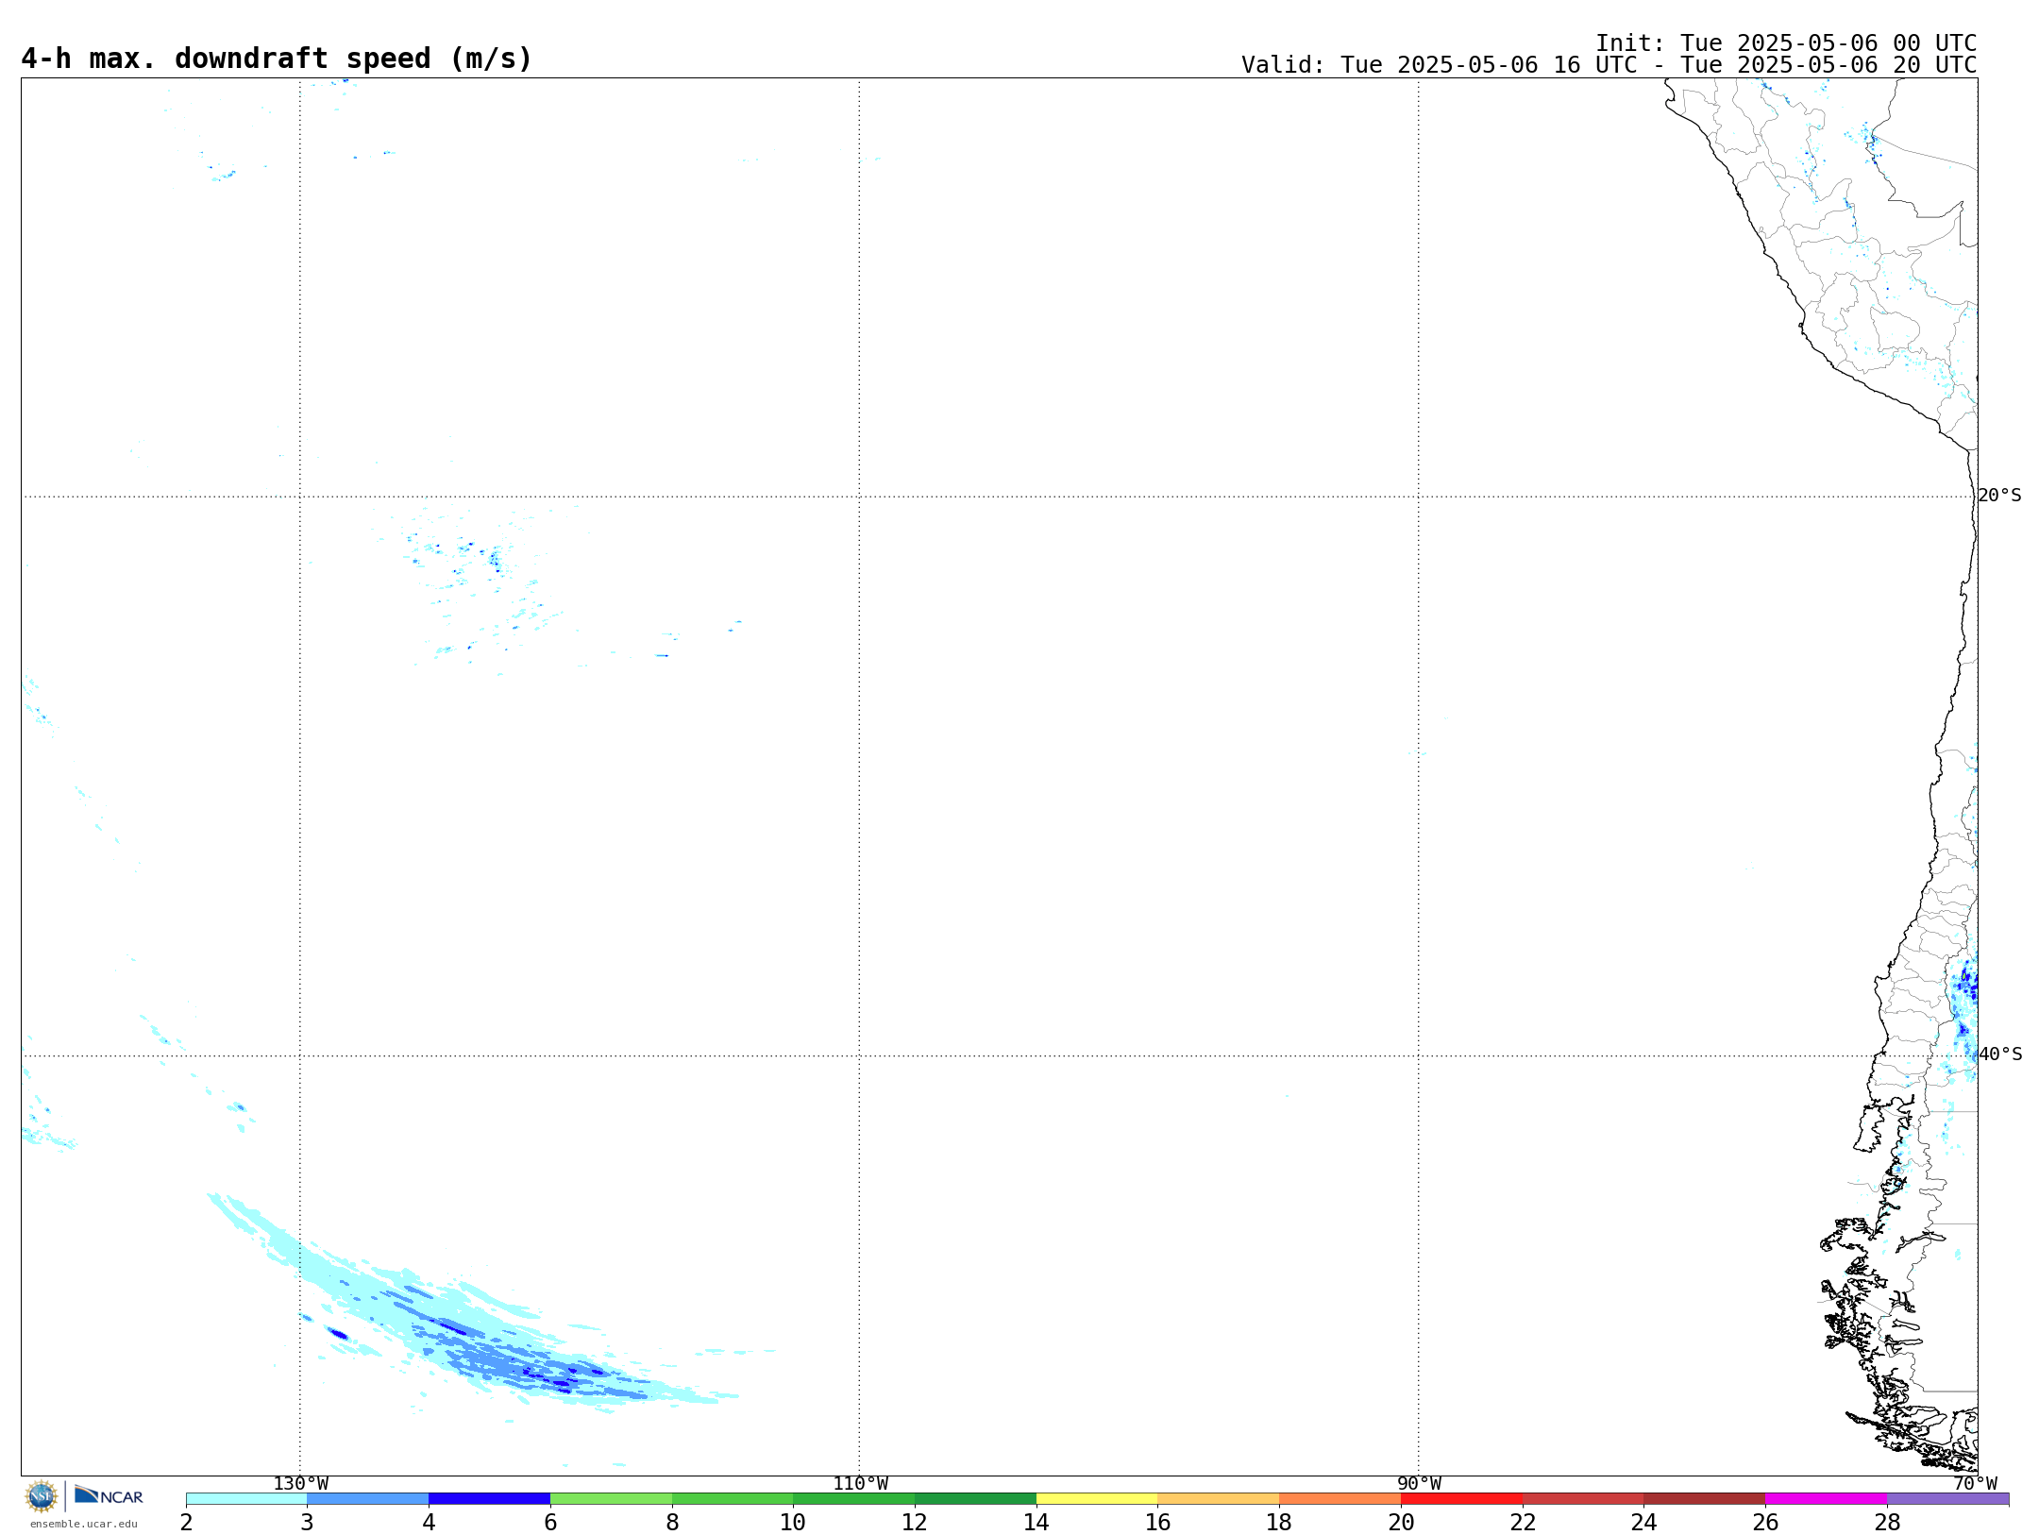2039x1535 pixels.
Task: Click the 20°S latitude label
Action: [2000, 496]
